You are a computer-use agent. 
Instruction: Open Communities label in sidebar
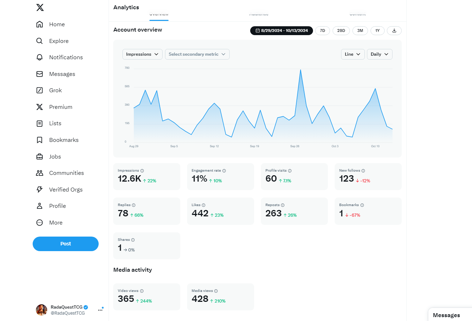[67, 173]
